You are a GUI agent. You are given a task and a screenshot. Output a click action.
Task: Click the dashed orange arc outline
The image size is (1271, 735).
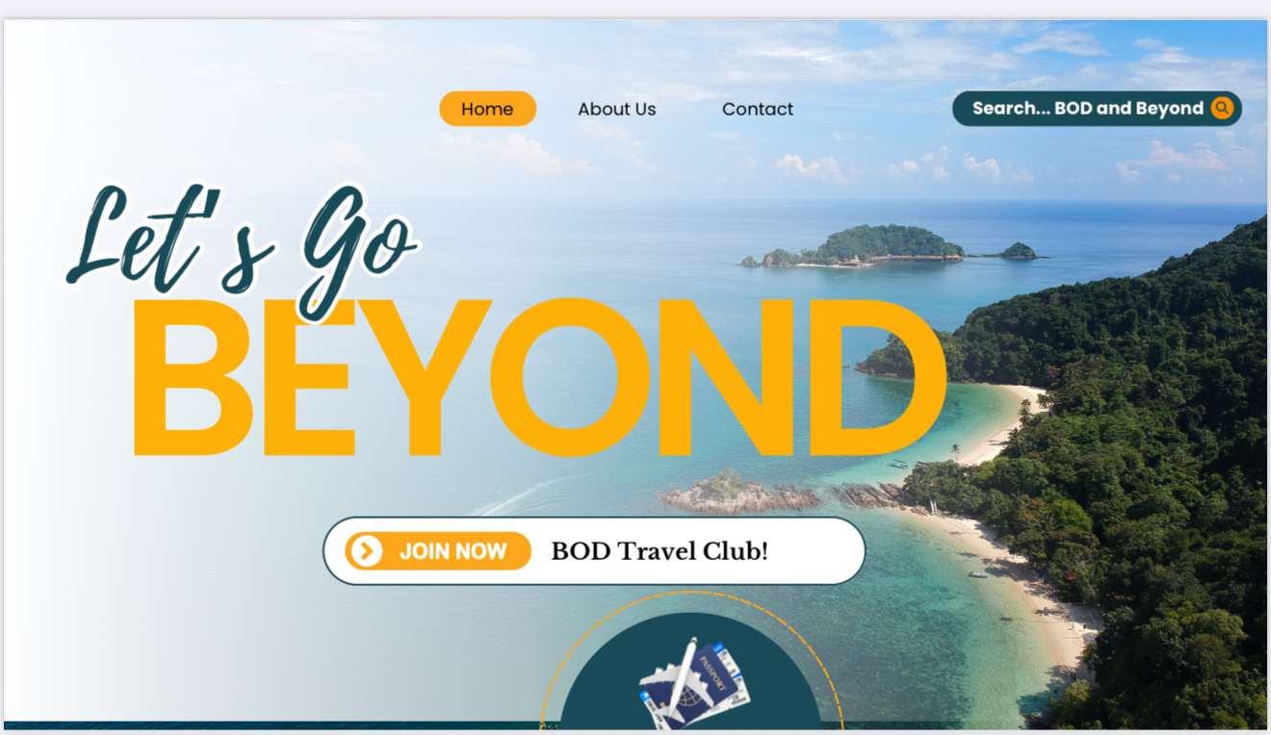tap(691, 659)
